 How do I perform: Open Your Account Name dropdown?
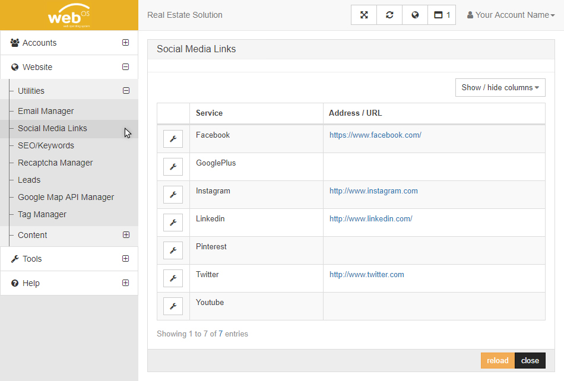coord(511,15)
